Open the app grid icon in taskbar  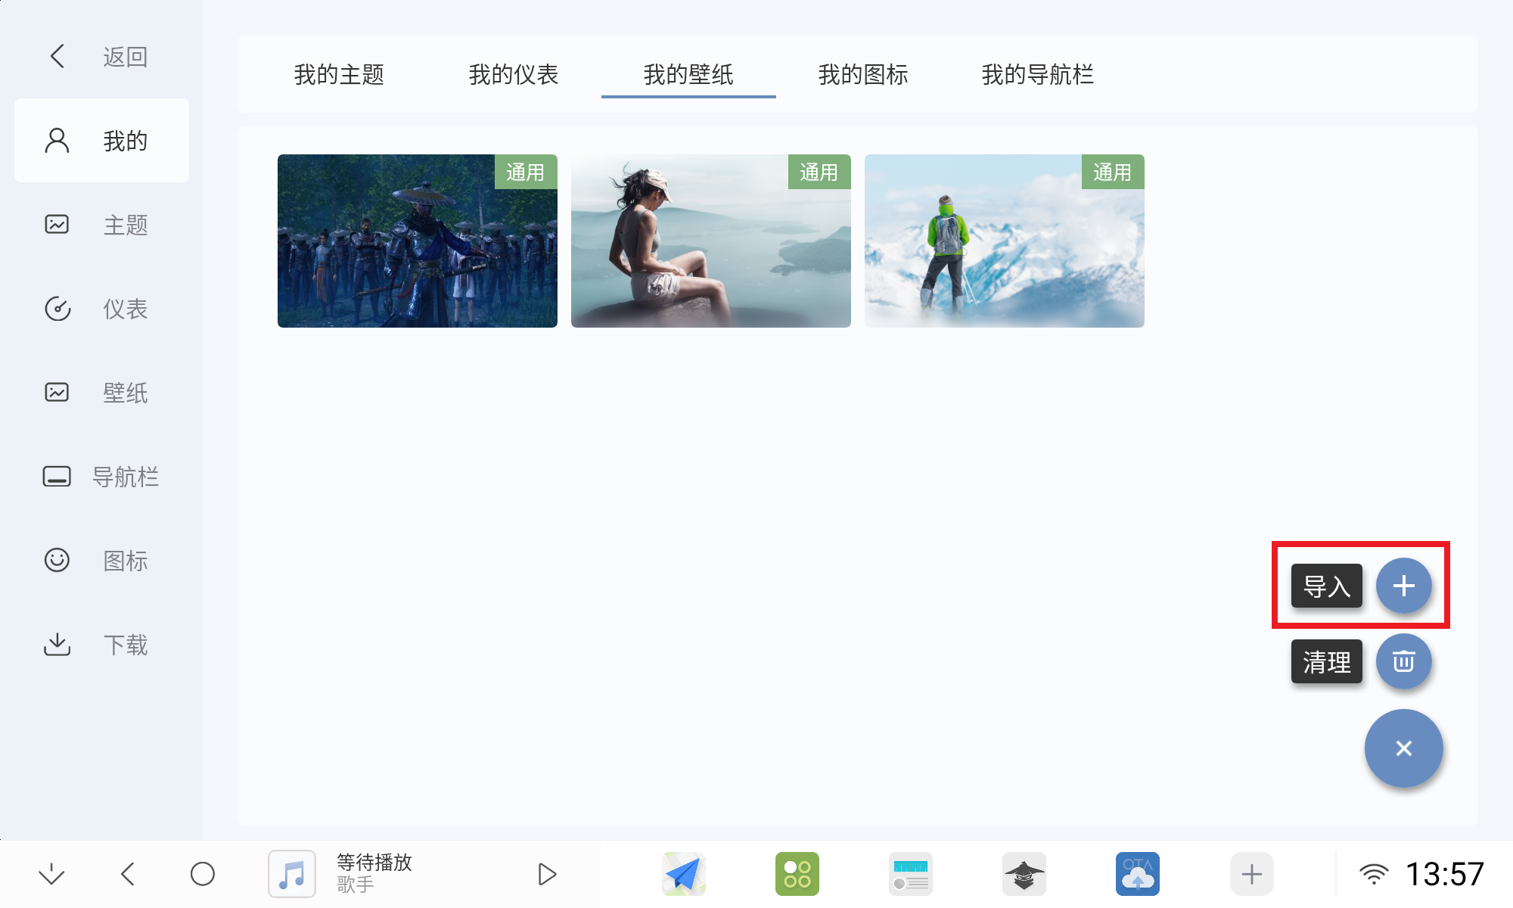(x=797, y=873)
